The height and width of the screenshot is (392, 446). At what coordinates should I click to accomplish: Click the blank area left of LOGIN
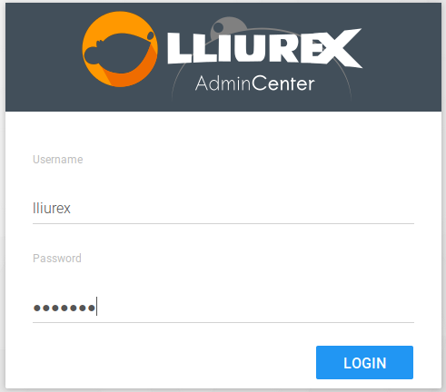[173, 362]
